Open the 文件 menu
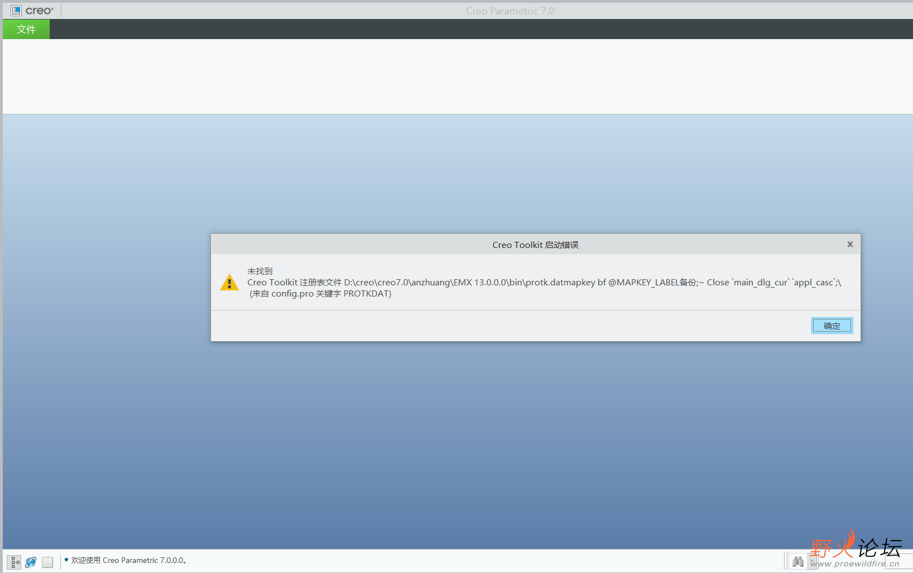The width and height of the screenshot is (913, 573). pos(26,29)
